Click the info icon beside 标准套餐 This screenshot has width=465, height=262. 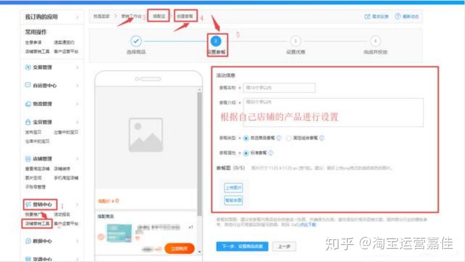(x=270, y=153)
